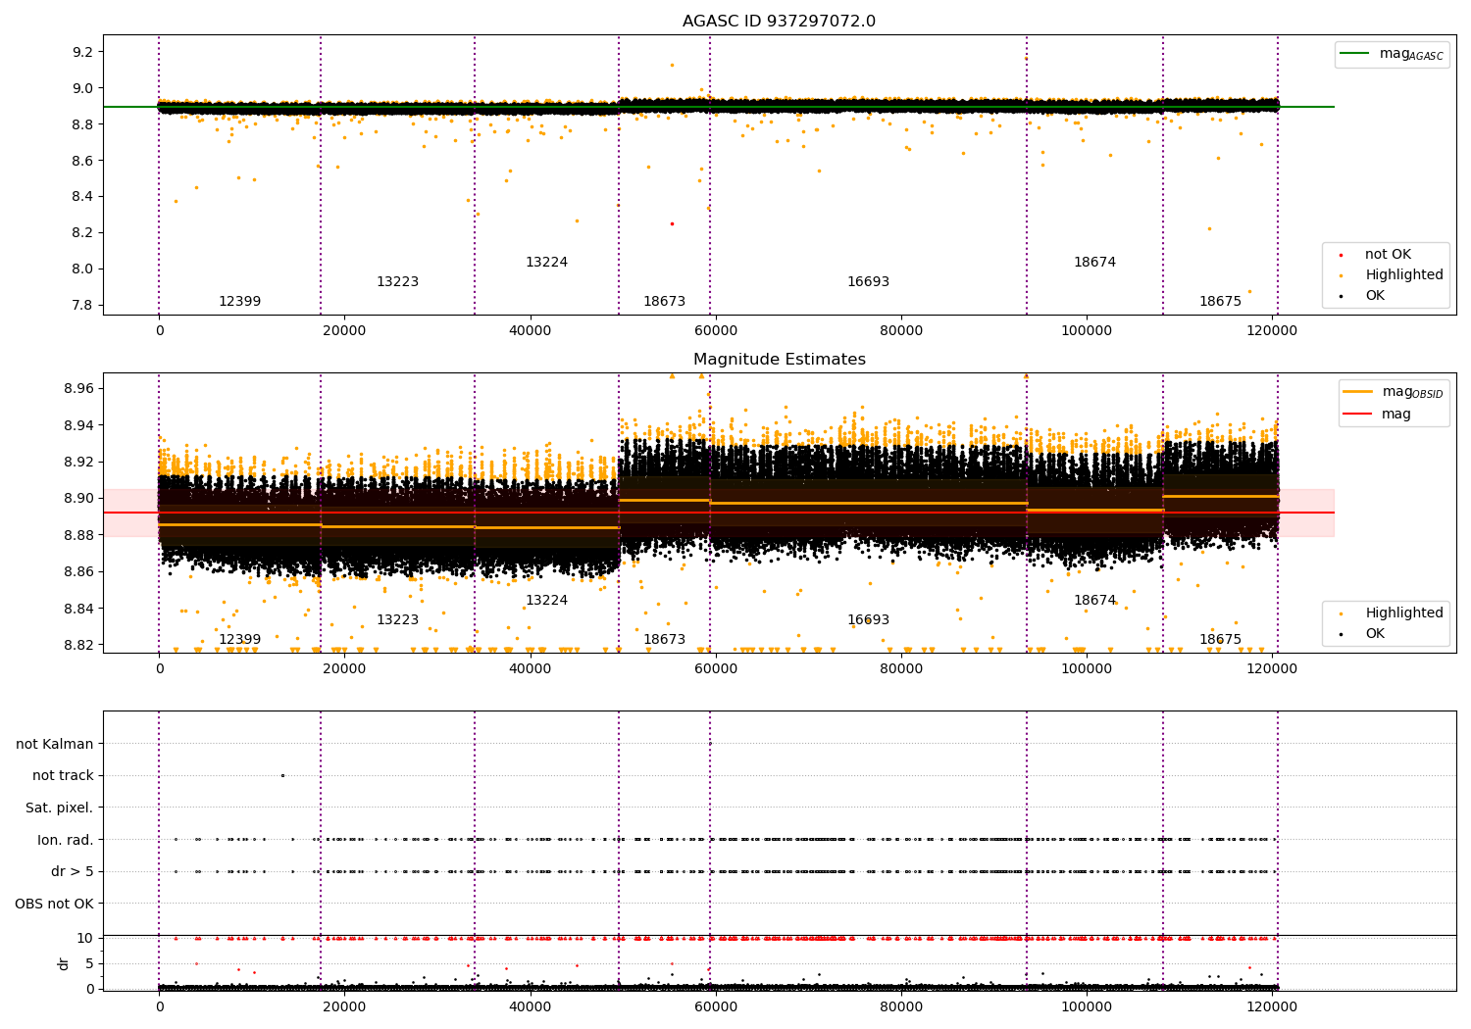The width and height of the screenshot is (1471, 1029).
Task: Click the rotated 'dr' y-axis label
Action: tap(64, 963)
